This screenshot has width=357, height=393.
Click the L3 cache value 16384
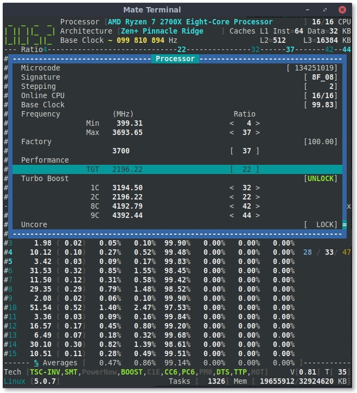click(327, 40)
